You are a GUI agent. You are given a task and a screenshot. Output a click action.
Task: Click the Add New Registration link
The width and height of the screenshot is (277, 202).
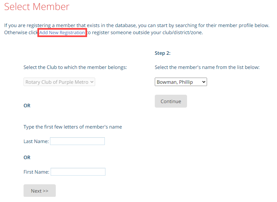[x=62, y=33]
